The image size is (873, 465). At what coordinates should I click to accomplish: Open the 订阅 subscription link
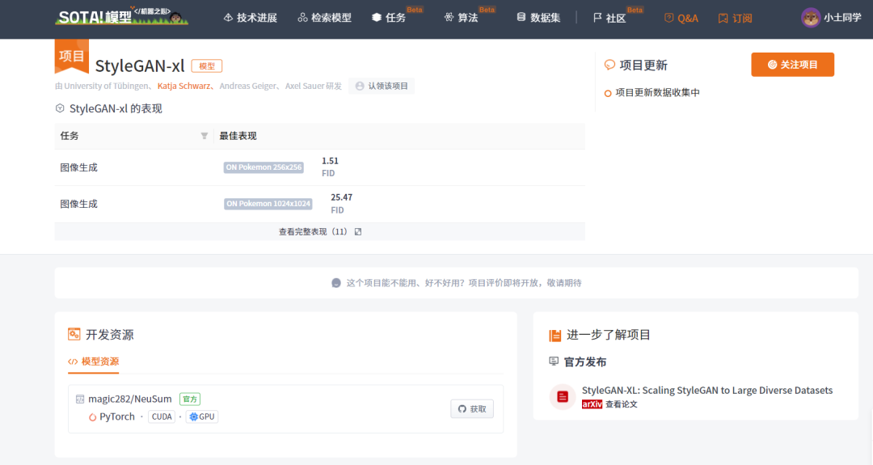pos(735,19)
